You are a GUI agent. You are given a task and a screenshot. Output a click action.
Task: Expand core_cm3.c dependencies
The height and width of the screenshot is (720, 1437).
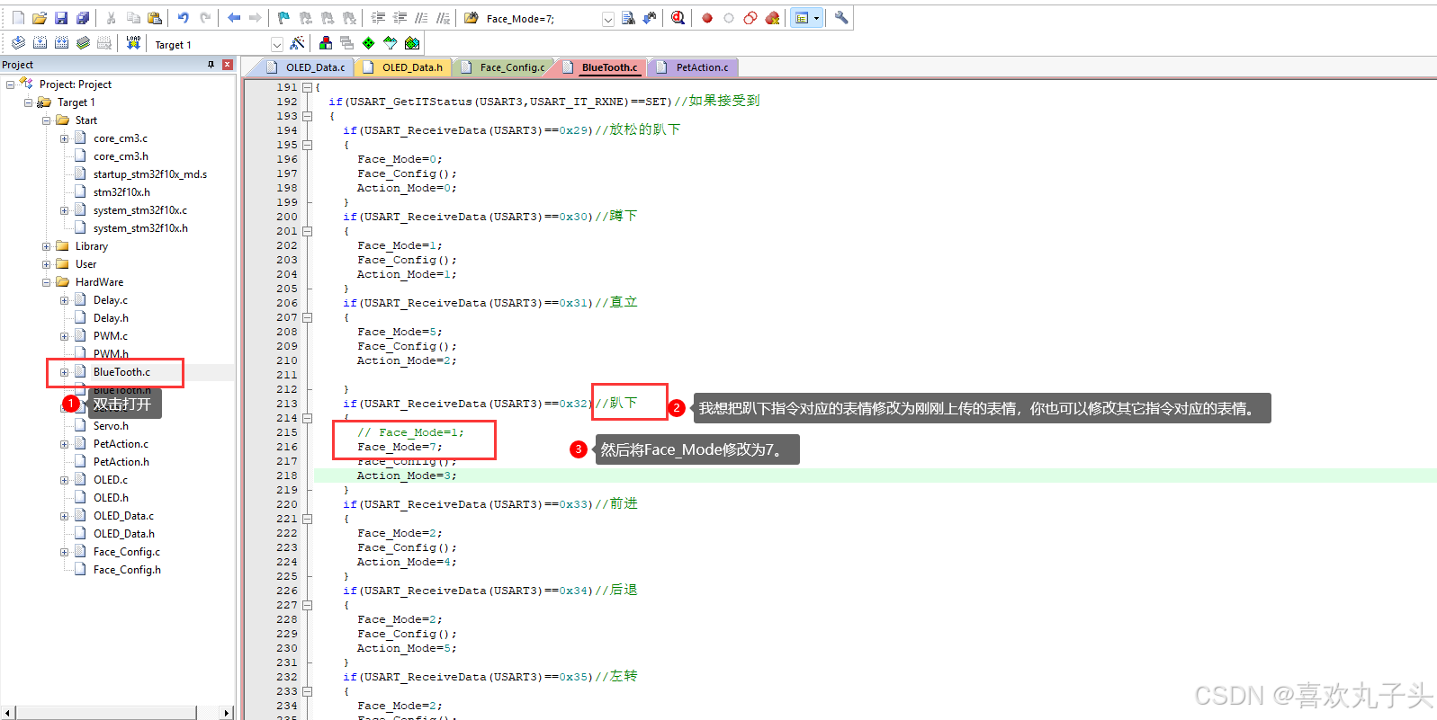coord(64,138)
